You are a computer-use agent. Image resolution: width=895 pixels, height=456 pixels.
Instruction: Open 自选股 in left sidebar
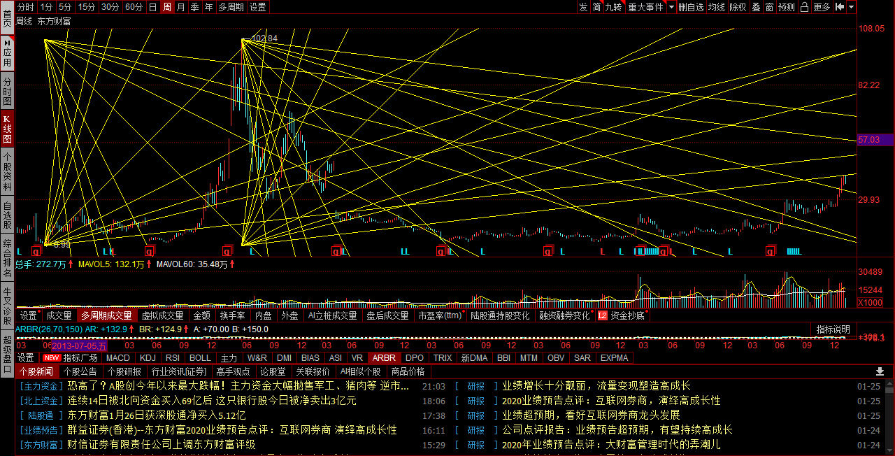tap(7, 215)
